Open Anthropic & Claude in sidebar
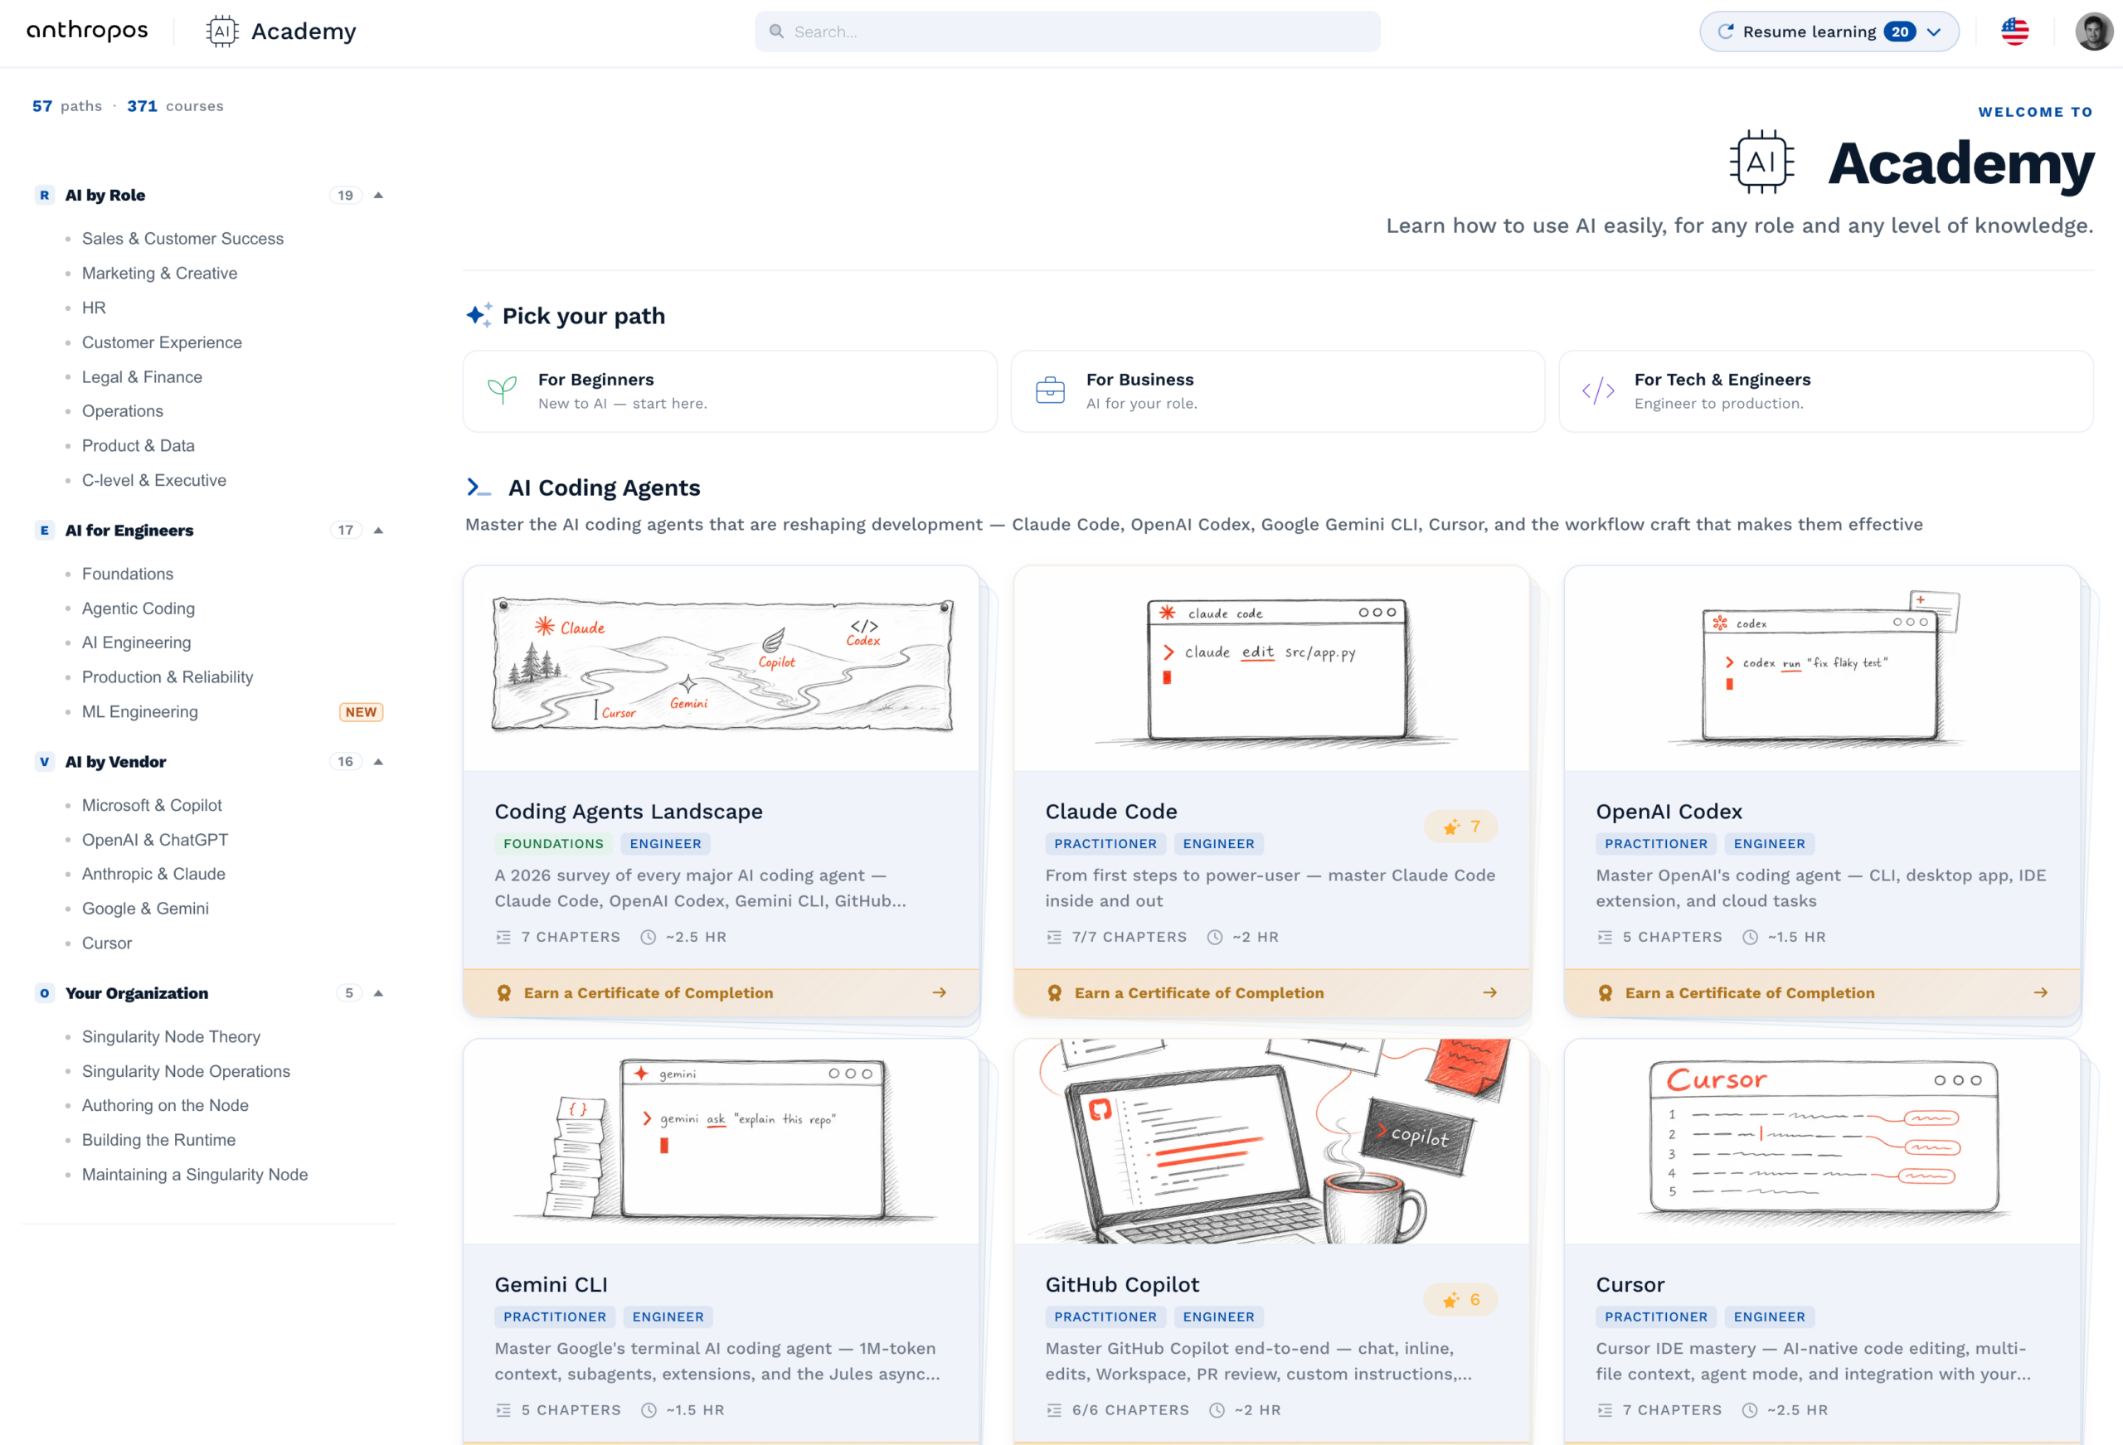This screenshot has width=2123, height=1445. 153,874
